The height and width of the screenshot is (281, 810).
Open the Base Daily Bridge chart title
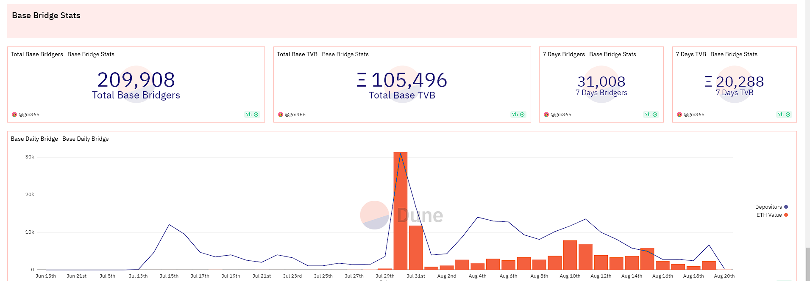[34, 139]
